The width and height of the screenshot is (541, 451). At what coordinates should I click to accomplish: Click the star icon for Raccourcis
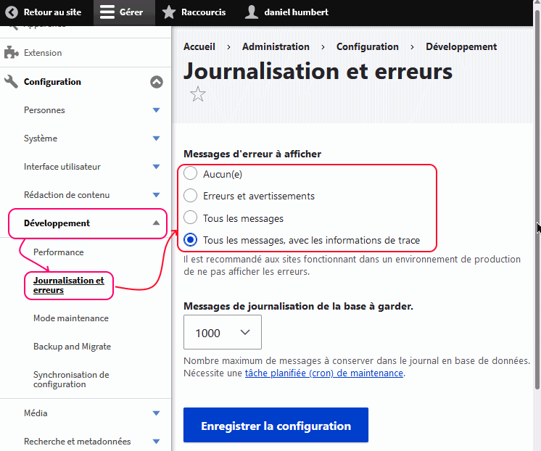tap(169, 12)
